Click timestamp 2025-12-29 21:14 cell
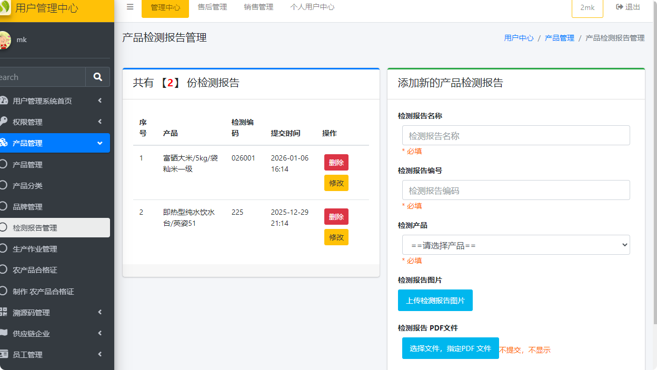 pyautogui.click(x=290, y=217)
